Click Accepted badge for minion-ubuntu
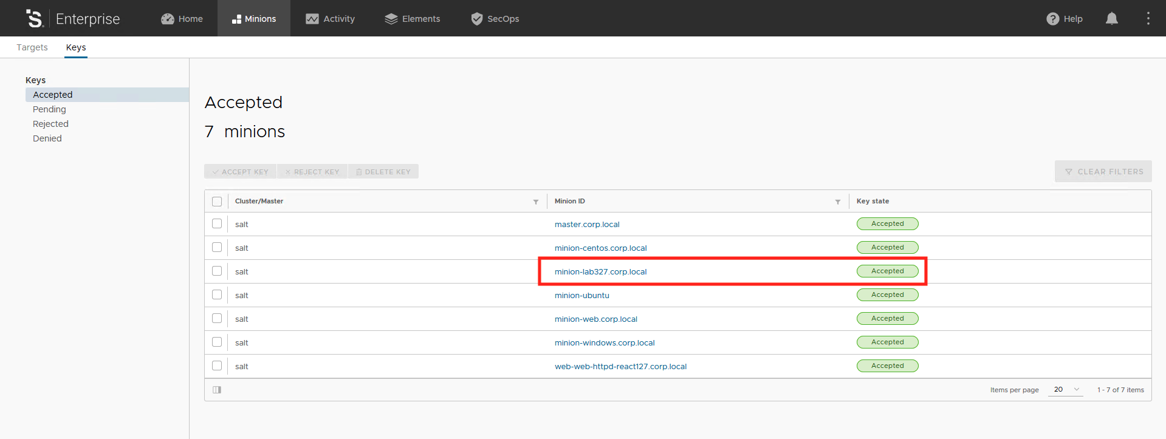Screen dimensions: 1166x439 [887, 295]
